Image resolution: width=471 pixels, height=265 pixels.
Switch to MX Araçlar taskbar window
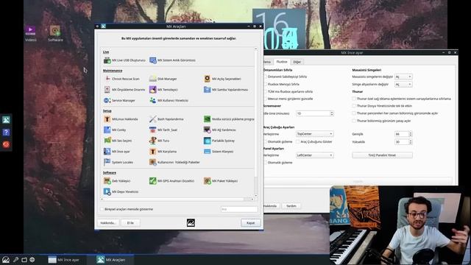(111, 260)
